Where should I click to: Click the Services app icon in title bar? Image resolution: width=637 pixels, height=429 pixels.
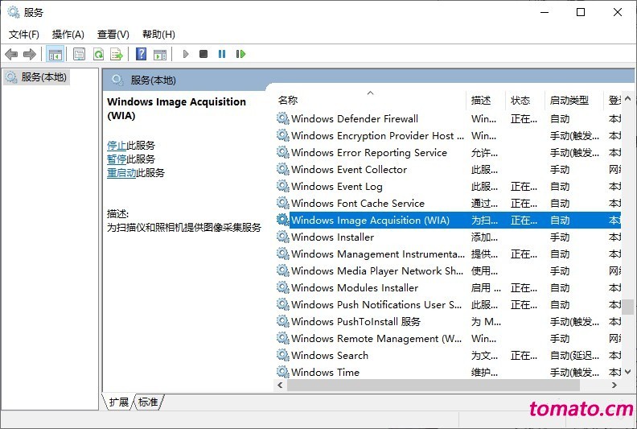pyautogui.click(x=14, y=12)
